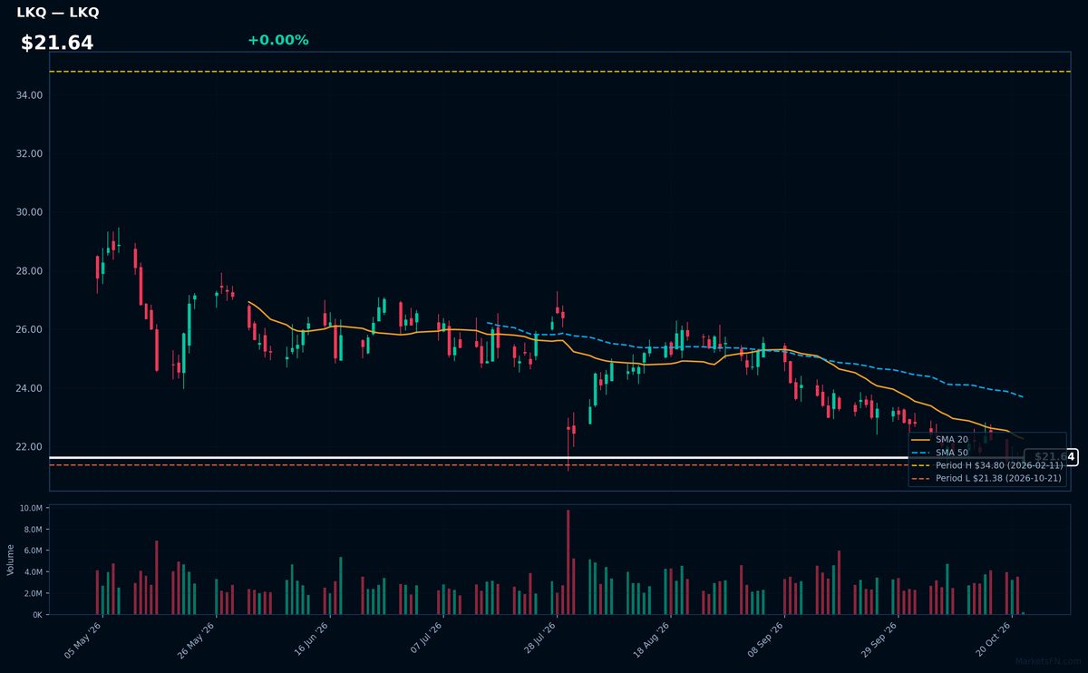This screenshot has width=1088, height=673.
Task: Click the SMA 50 legend entry
Action: click(952, 452)
